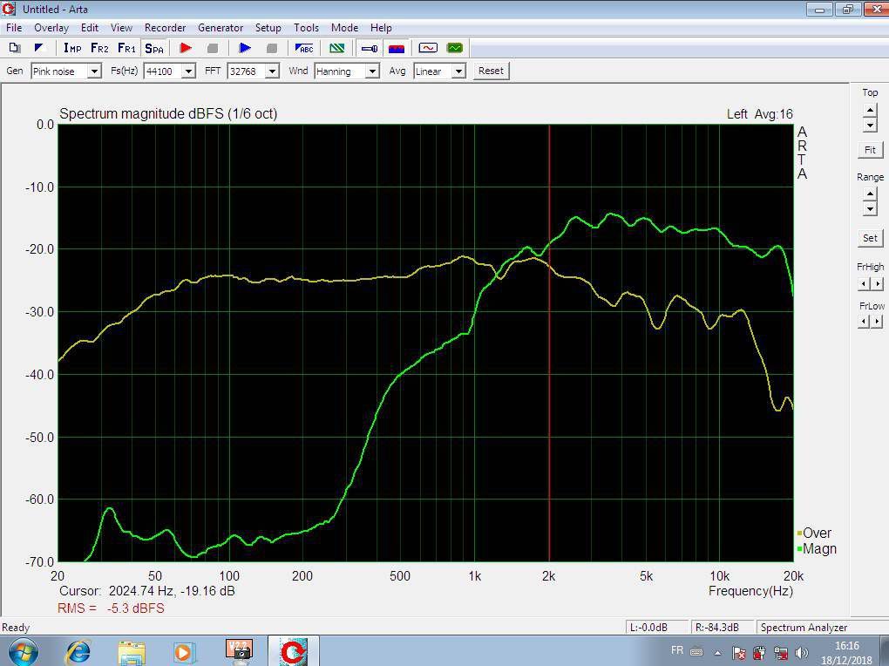This screenshot has width=889, height=666.
Task: Open the Recorder menu
Action: 165,28
